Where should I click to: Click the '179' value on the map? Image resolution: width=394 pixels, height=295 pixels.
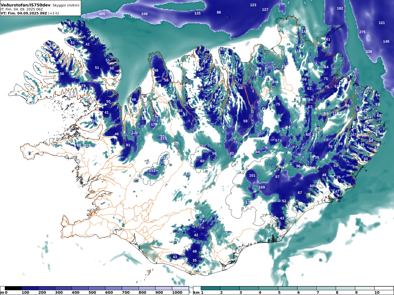tap(154, 124)
